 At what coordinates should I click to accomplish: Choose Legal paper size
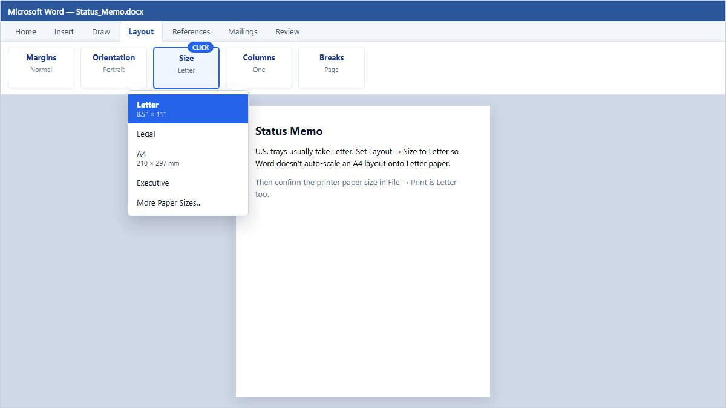click(x=188, y=134)
